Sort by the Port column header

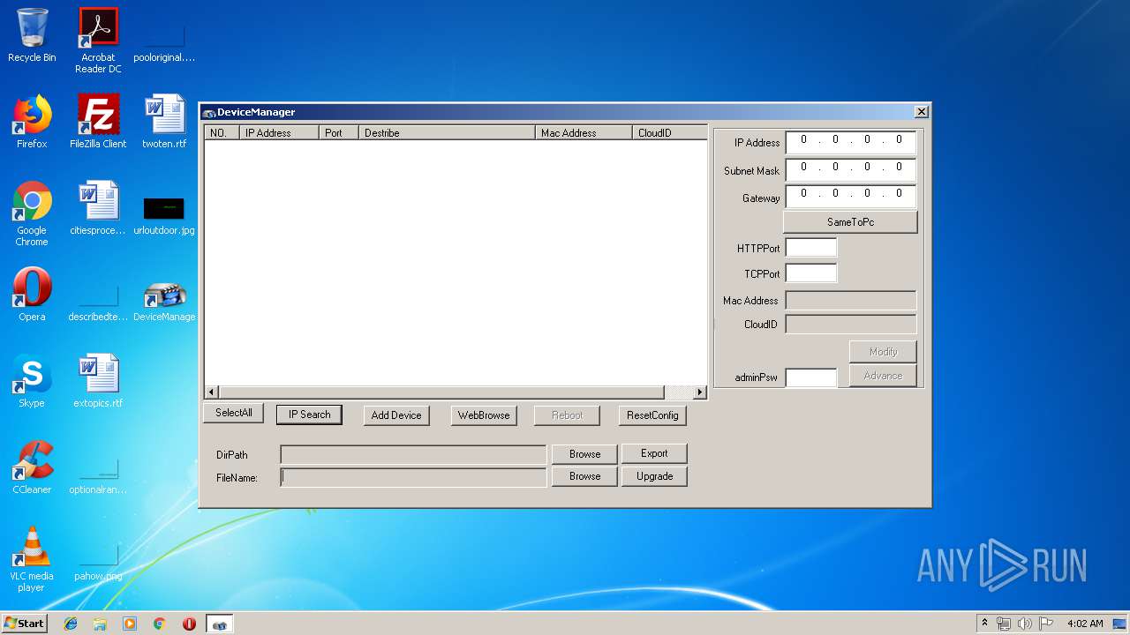point(339,133)
